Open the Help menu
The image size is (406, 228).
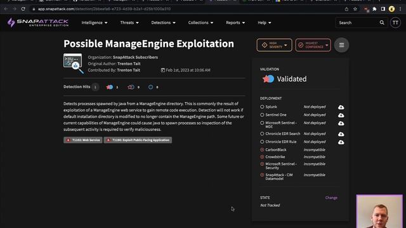(264, 23)
